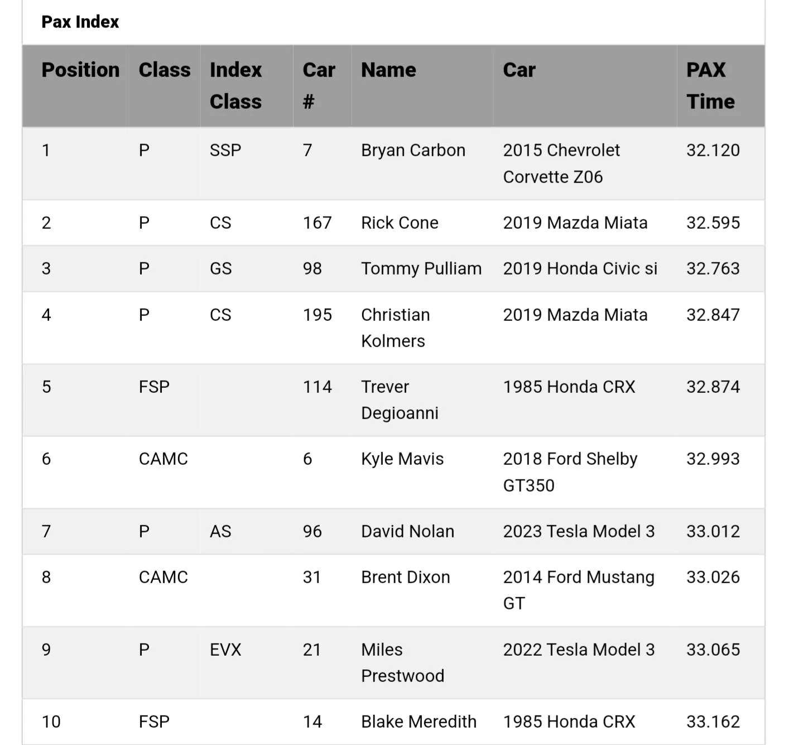The height and width of the screenshot is (745, 803).
Task: Click the PAX Time column header
Action: click(710, 85)
